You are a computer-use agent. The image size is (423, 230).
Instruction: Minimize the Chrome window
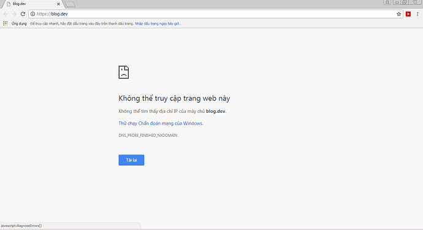pyautogui.click(x=397, y=2)
